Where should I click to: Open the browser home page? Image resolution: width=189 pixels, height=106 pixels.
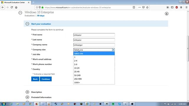(16, 7)
